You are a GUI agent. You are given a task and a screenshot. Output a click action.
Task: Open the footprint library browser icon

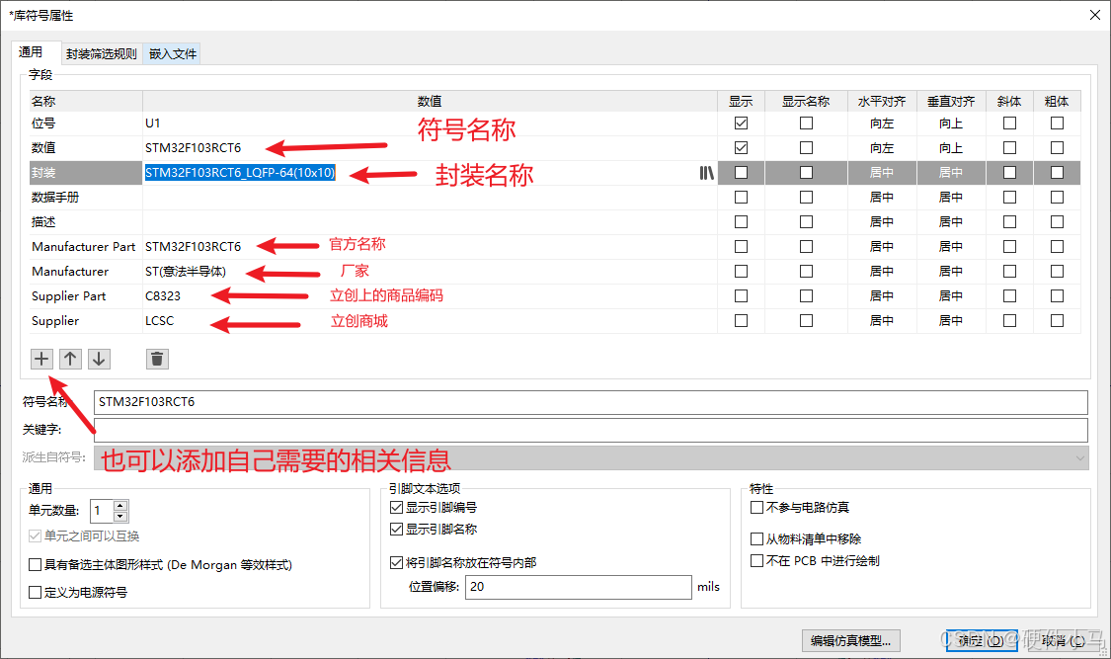[707, 172]
